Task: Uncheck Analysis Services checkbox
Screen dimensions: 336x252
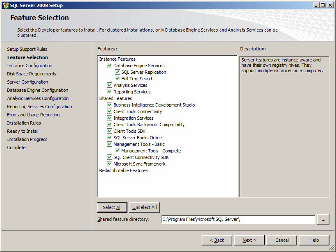Action: tap(109, 85)
